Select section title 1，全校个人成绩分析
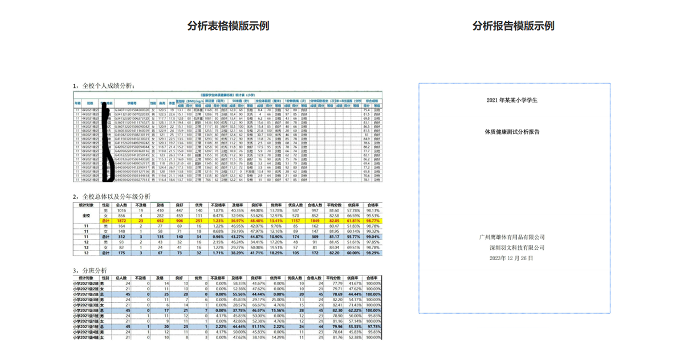 pyautogui.click(x=103, y=86)
